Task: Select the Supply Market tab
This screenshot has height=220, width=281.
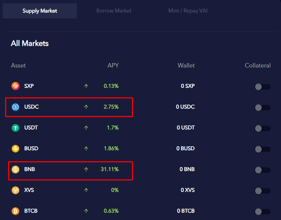Action: (x=40, y=11)
